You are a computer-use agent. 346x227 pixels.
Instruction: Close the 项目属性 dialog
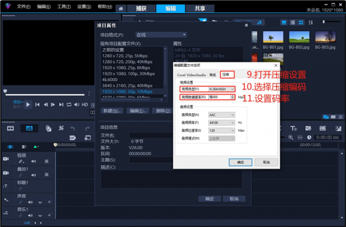coord(246,25)
